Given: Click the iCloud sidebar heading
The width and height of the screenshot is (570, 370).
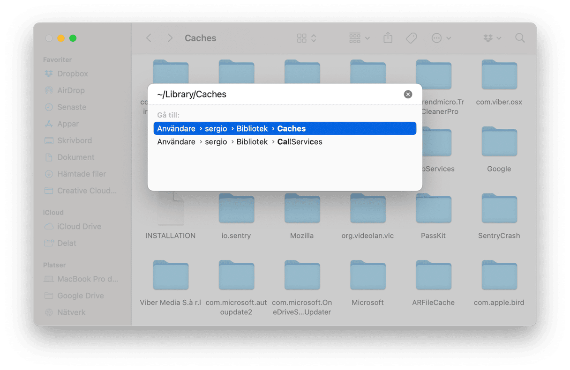Looking at the screenshot, I should 53,213.
